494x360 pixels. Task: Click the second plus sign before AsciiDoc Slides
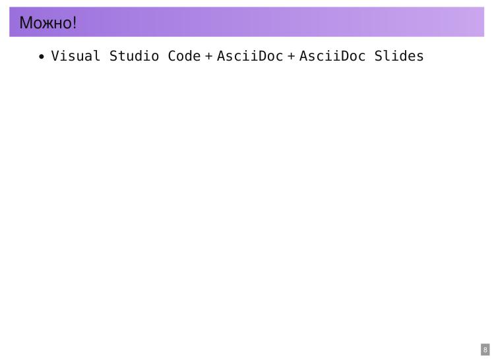point(291,57)
